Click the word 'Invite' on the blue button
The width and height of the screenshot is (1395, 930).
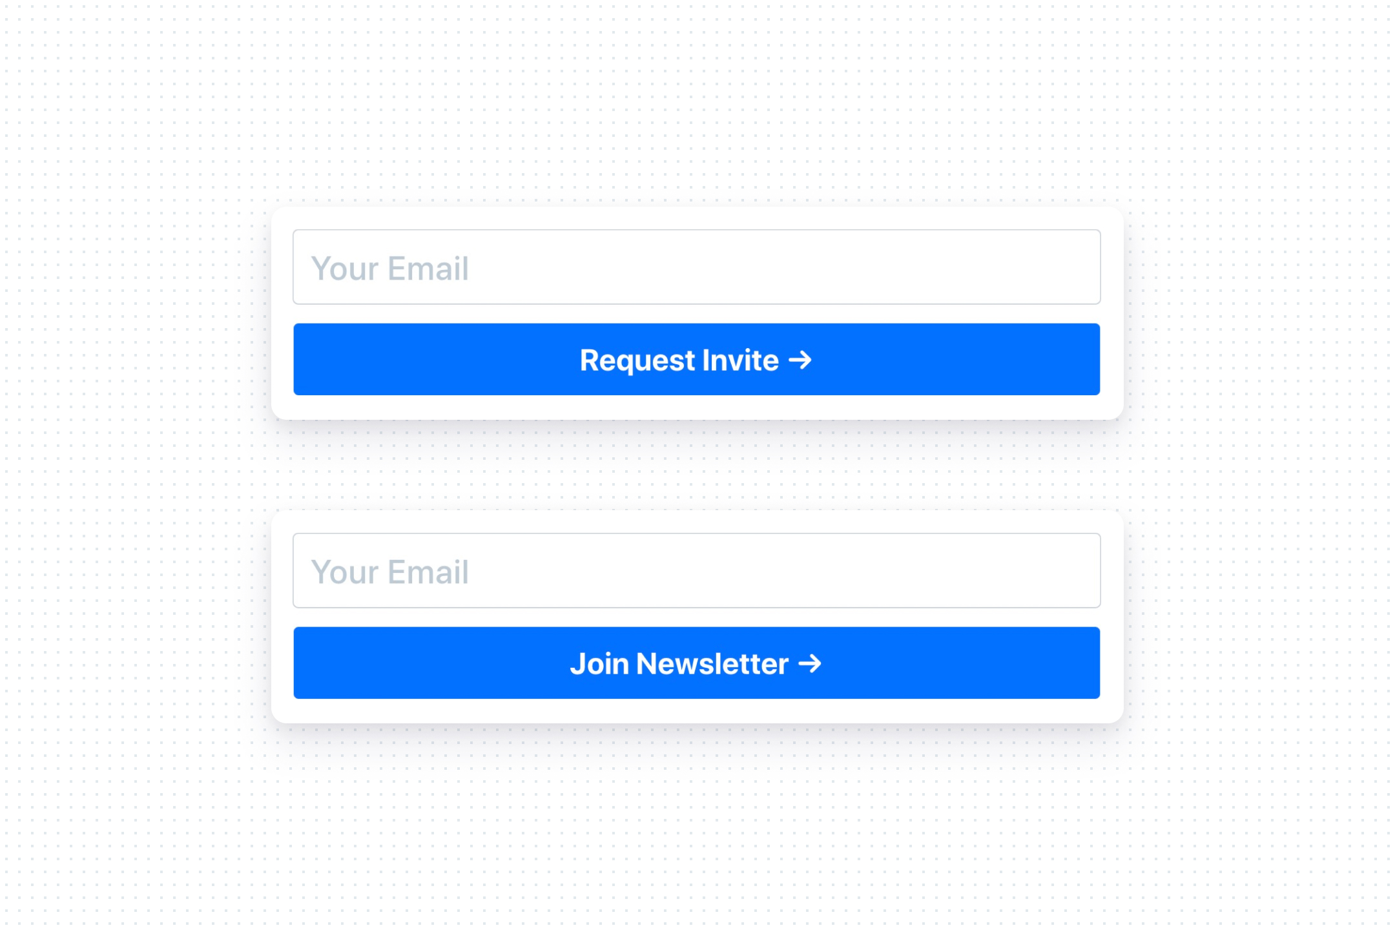point(740,360)
